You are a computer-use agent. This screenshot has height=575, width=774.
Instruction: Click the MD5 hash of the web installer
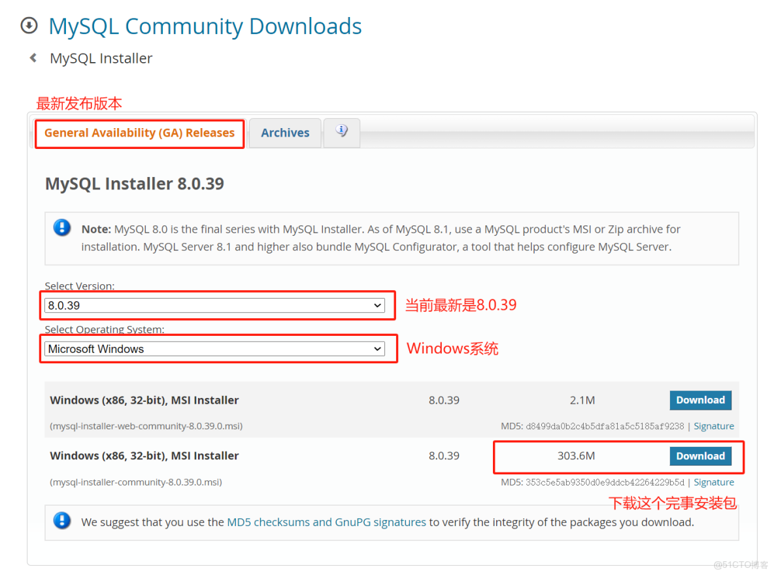(606, 425)
